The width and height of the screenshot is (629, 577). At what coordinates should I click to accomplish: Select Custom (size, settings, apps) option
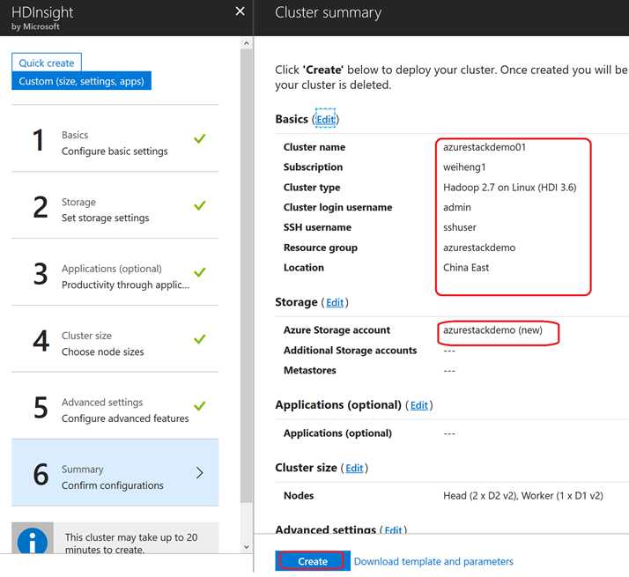tap(81, 81)
